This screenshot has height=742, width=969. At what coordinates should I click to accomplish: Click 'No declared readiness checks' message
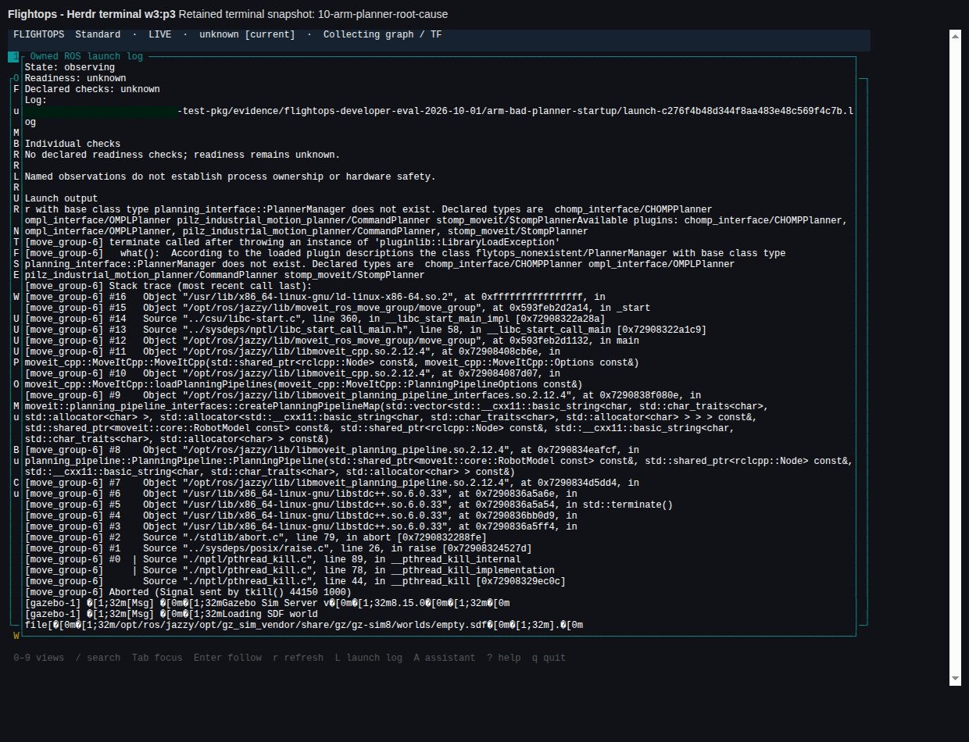click(x=182, y=155)
